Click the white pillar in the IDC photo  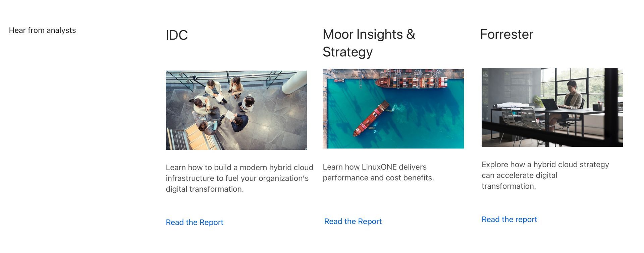(x=294, y=82)
